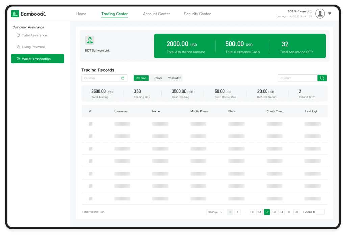This screenshot has height=235, width=346.
Task: Skip forward with the double-arrow pagination icon
Action: 289,212
